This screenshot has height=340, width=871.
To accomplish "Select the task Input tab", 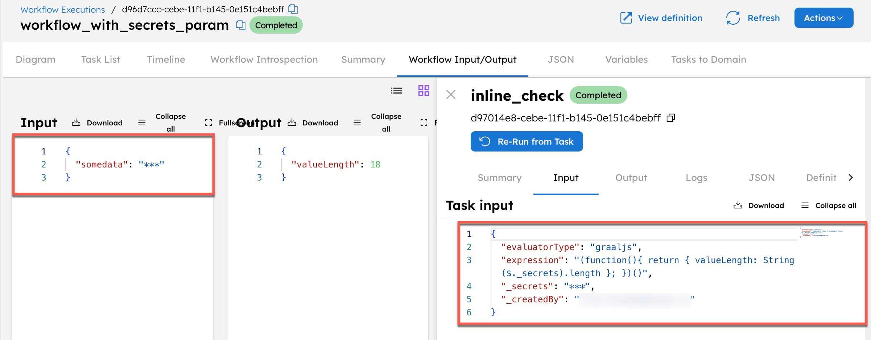I will click(x=566, y=178).
